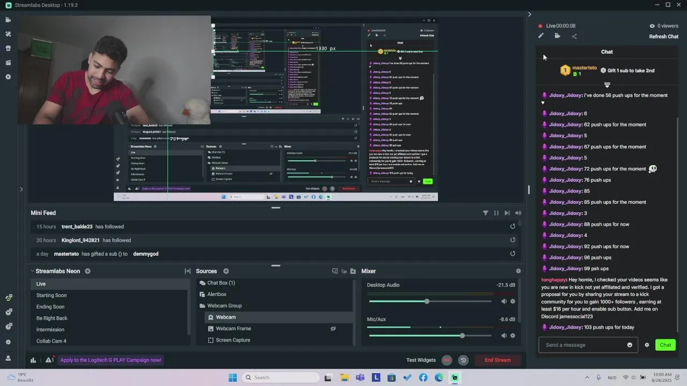Click the share stream icon

tap(574, 36)
